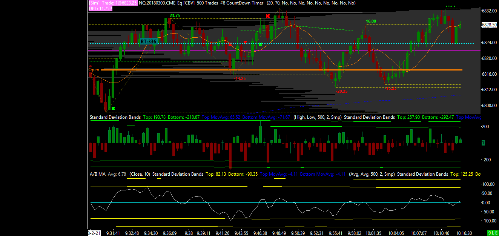The width and height of the screenshot is (499, 236).
Task: Click the 6824.00 price scale value
Action: point(489,43)
